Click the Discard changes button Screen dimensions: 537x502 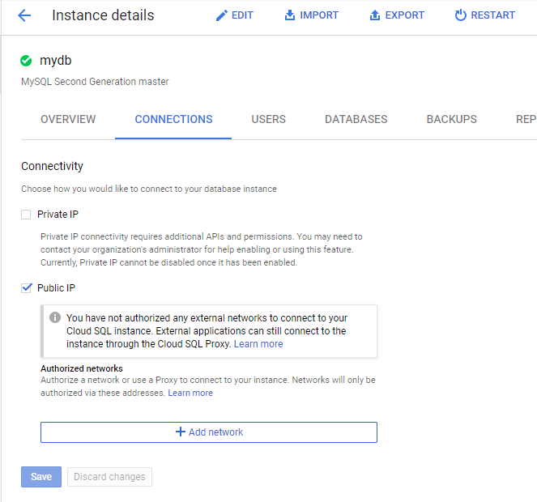(x=109, y=477)
